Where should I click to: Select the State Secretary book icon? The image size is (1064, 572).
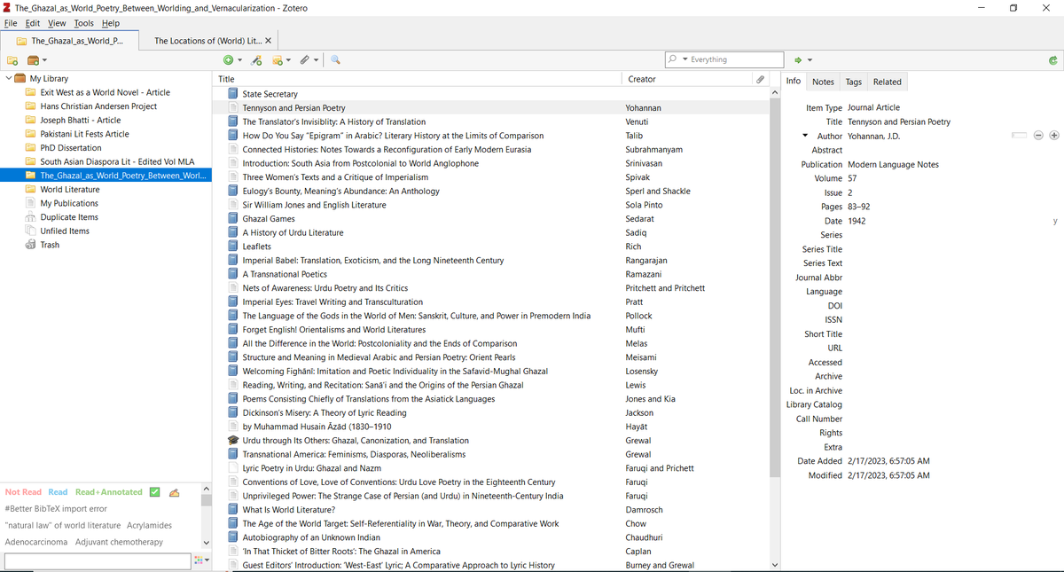pos(232,93)
